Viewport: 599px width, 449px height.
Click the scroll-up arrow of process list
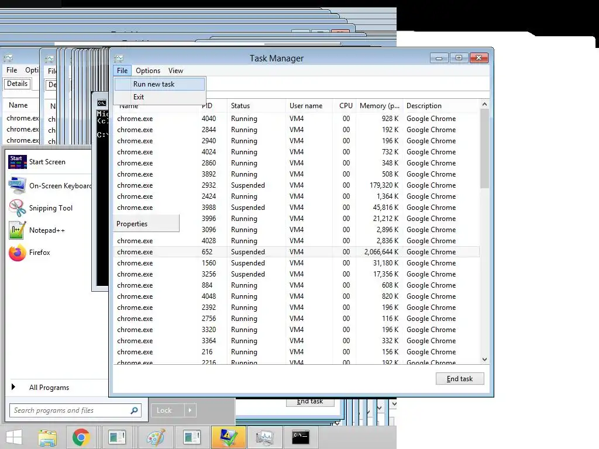[484, 104]
